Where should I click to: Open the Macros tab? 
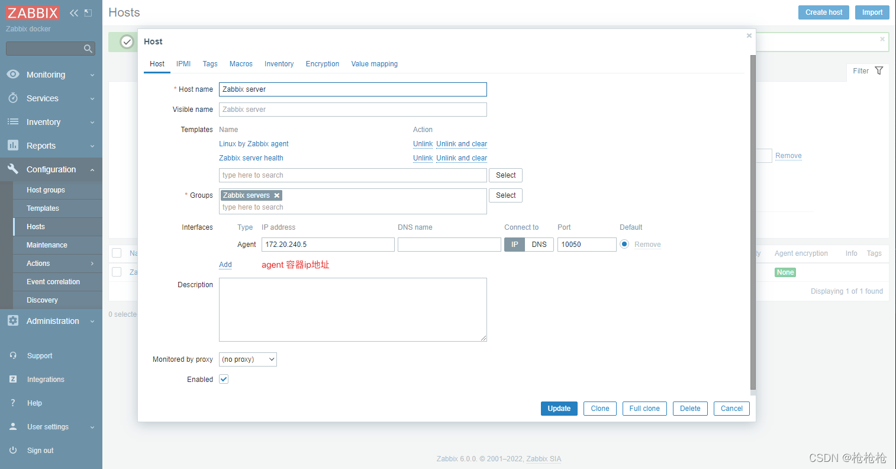point(241,64)
